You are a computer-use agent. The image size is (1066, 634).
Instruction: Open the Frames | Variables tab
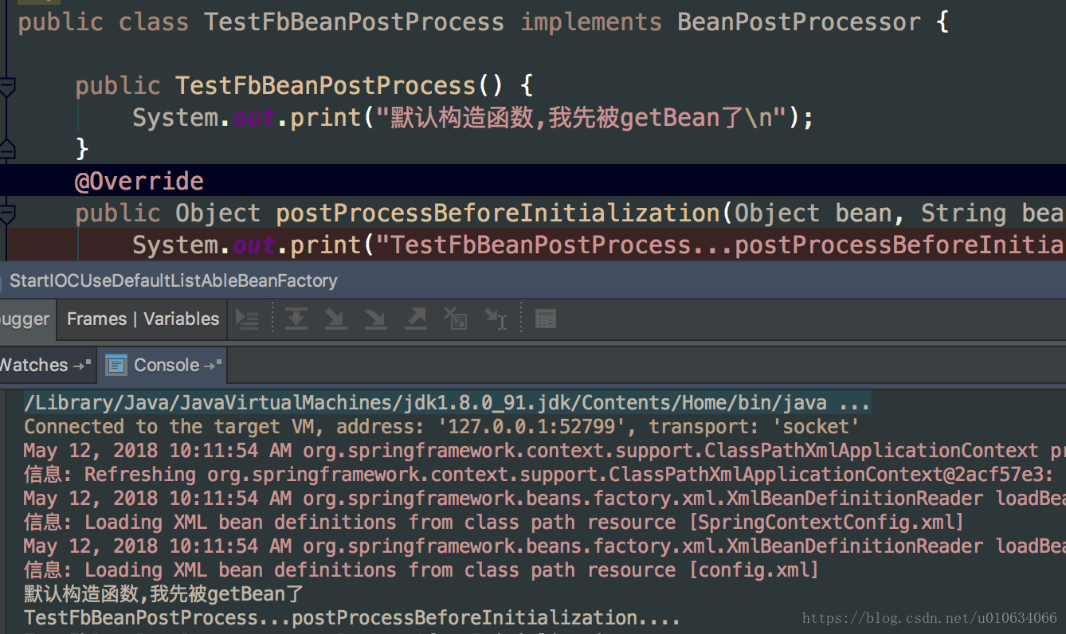143,319
